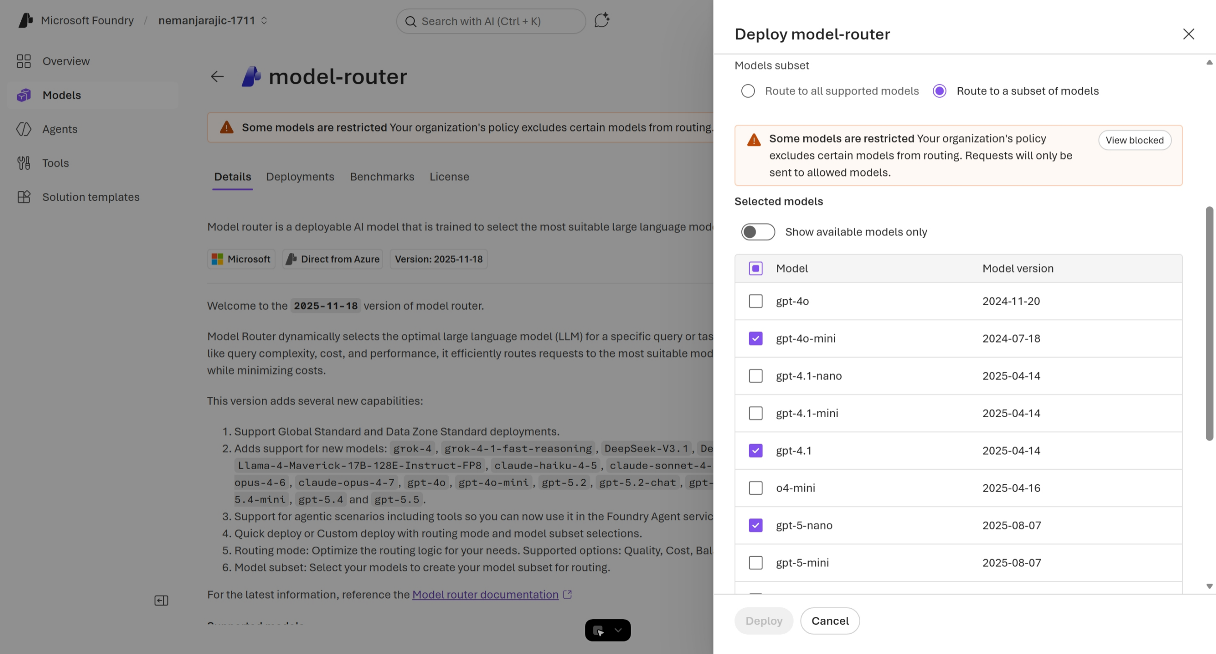Click the floating cursor tool icon
Viewport: 1216px width, 654px height.
(599, 630)
